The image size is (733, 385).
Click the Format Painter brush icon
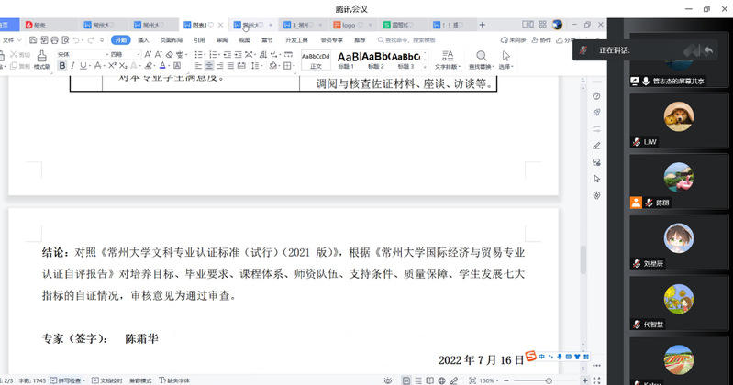coord(42,59)
